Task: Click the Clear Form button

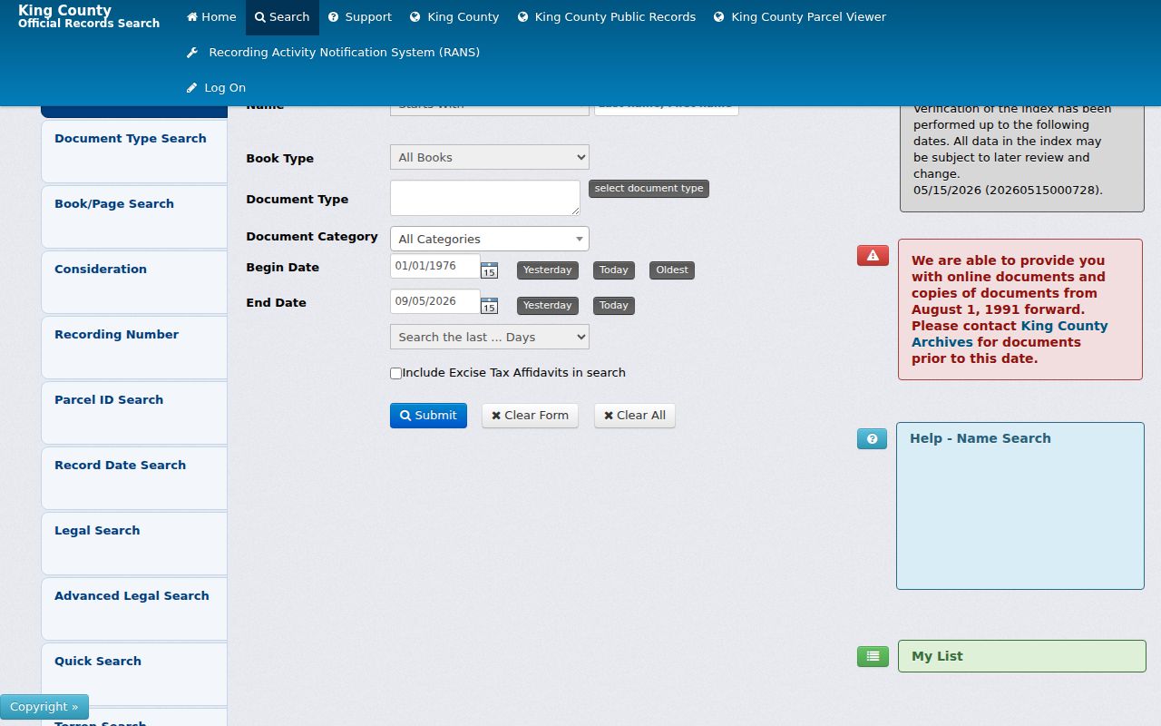Action: coord(530,416)
